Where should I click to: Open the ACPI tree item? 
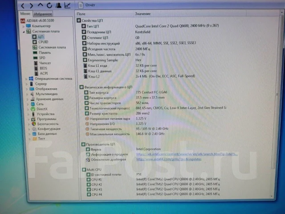(41, 73)
